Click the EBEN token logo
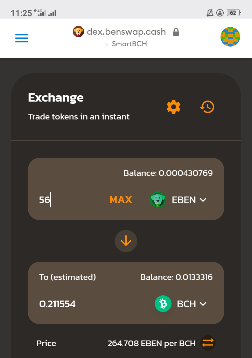This screenshot has width=252, height=358. tap(157, 200)
